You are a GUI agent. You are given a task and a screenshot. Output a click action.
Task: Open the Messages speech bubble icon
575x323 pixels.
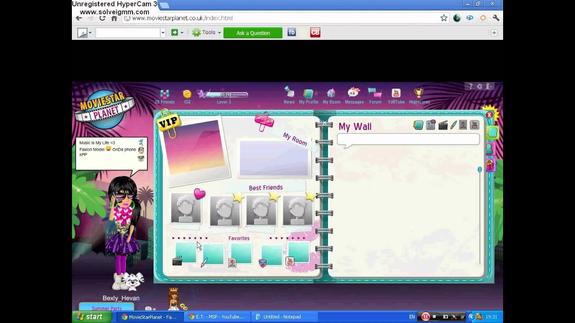point(354,92)
